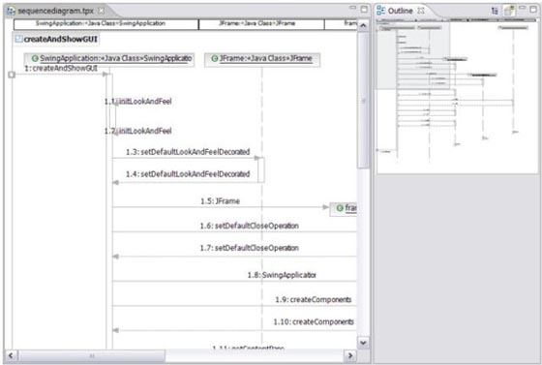
Task: Select the 1.3: setDefaultLookAndFeelDecorated message
Action: pyautogui.click(x=188, y=152)
